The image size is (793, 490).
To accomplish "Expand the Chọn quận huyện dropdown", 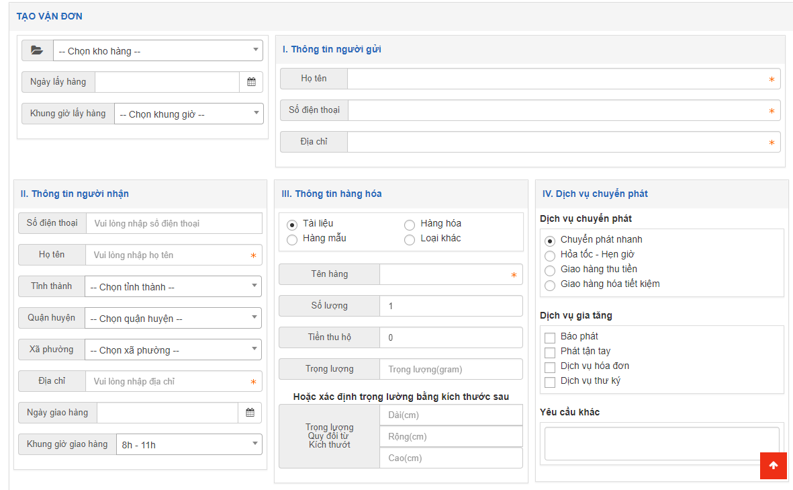I will [173, 319].
